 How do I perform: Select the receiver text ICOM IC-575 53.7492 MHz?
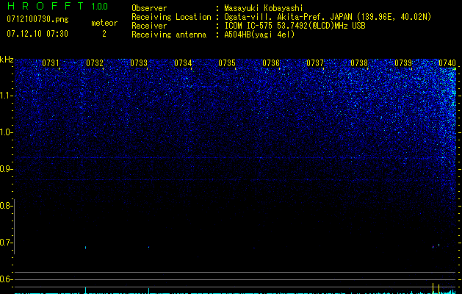click(295, 26)
